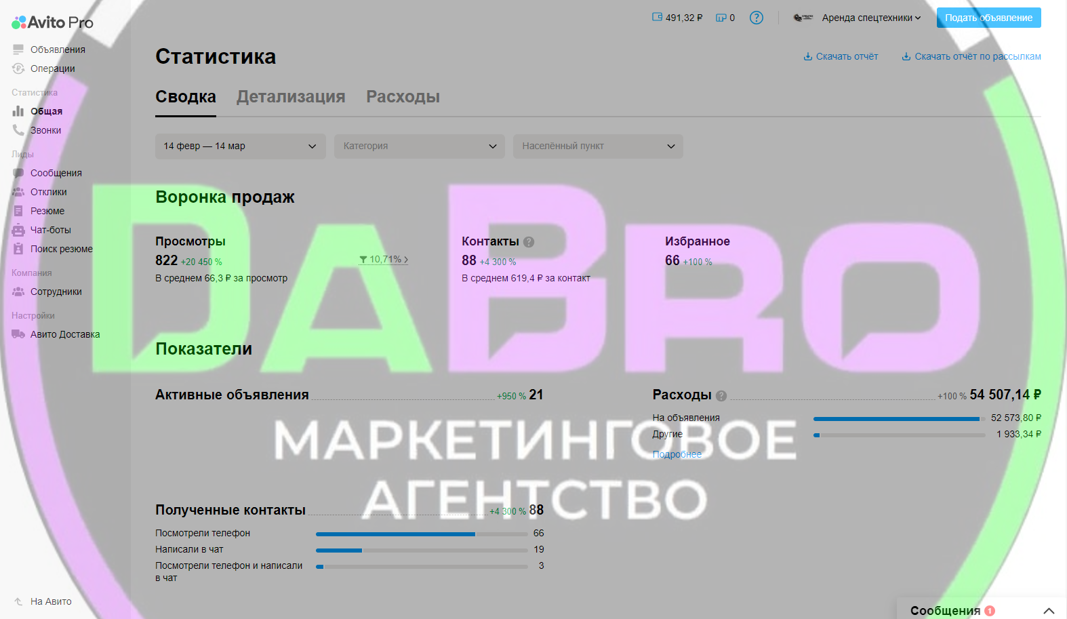Click the Контакты value 88 in the funnel
This screenshot has width=1067, height=619.
point(469,260)
